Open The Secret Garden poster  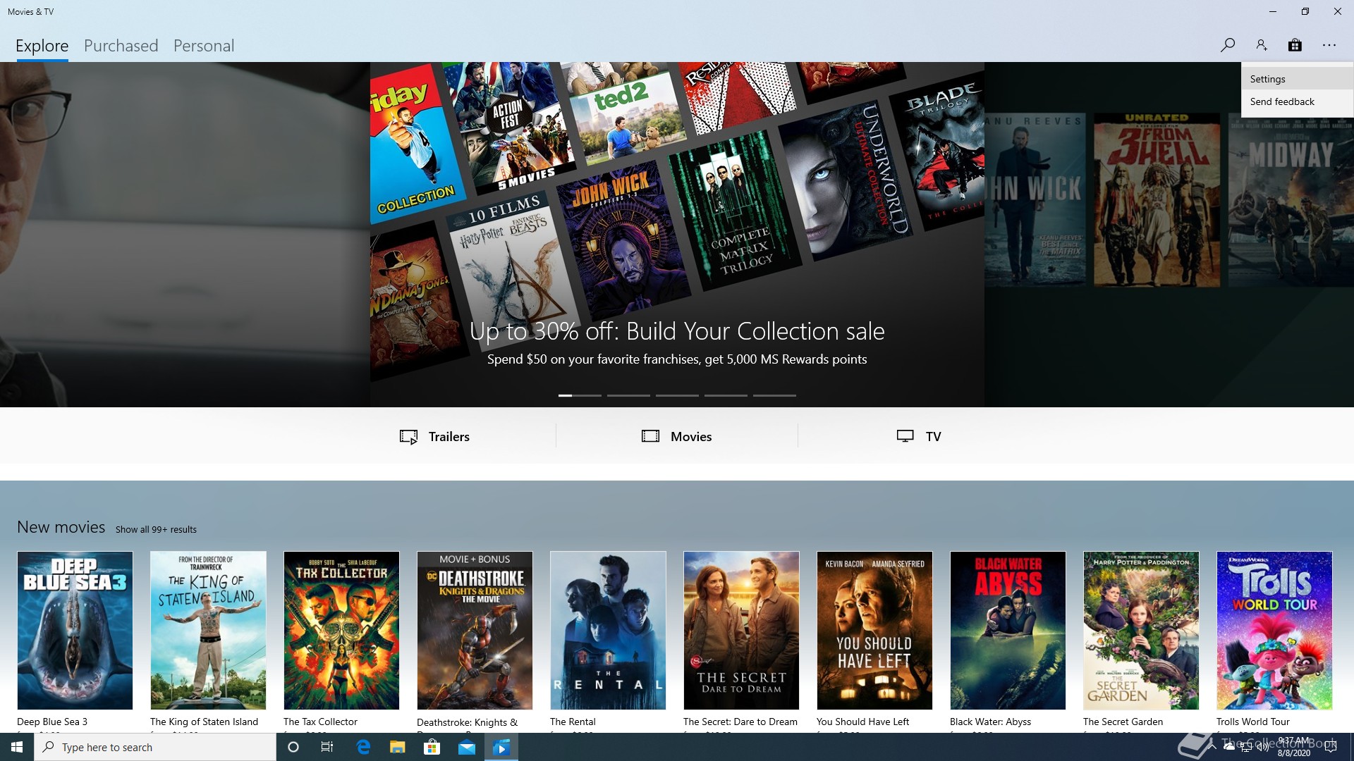tap(1141, 630)
